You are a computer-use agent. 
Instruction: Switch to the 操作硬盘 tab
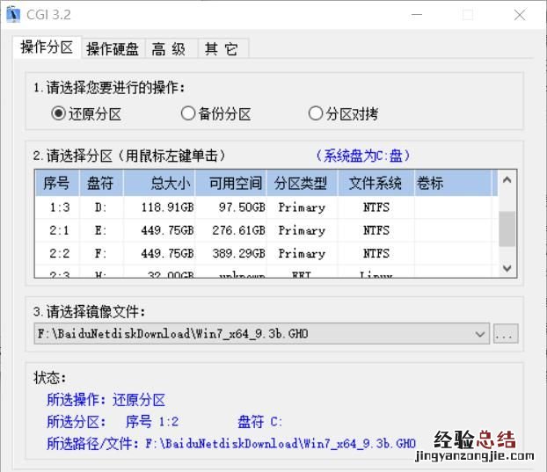click(x=112, y=49)
